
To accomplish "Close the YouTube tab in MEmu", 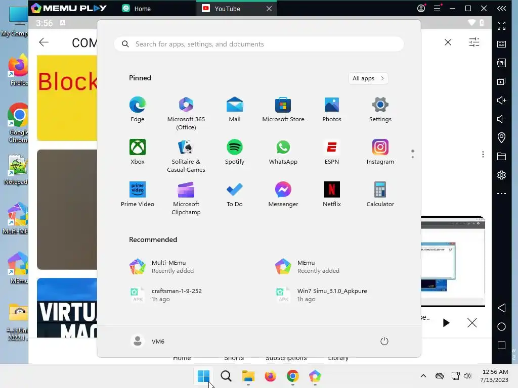I will point(269,9).
